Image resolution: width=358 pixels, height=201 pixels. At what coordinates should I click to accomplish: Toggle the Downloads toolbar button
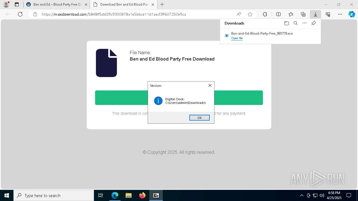315,14
